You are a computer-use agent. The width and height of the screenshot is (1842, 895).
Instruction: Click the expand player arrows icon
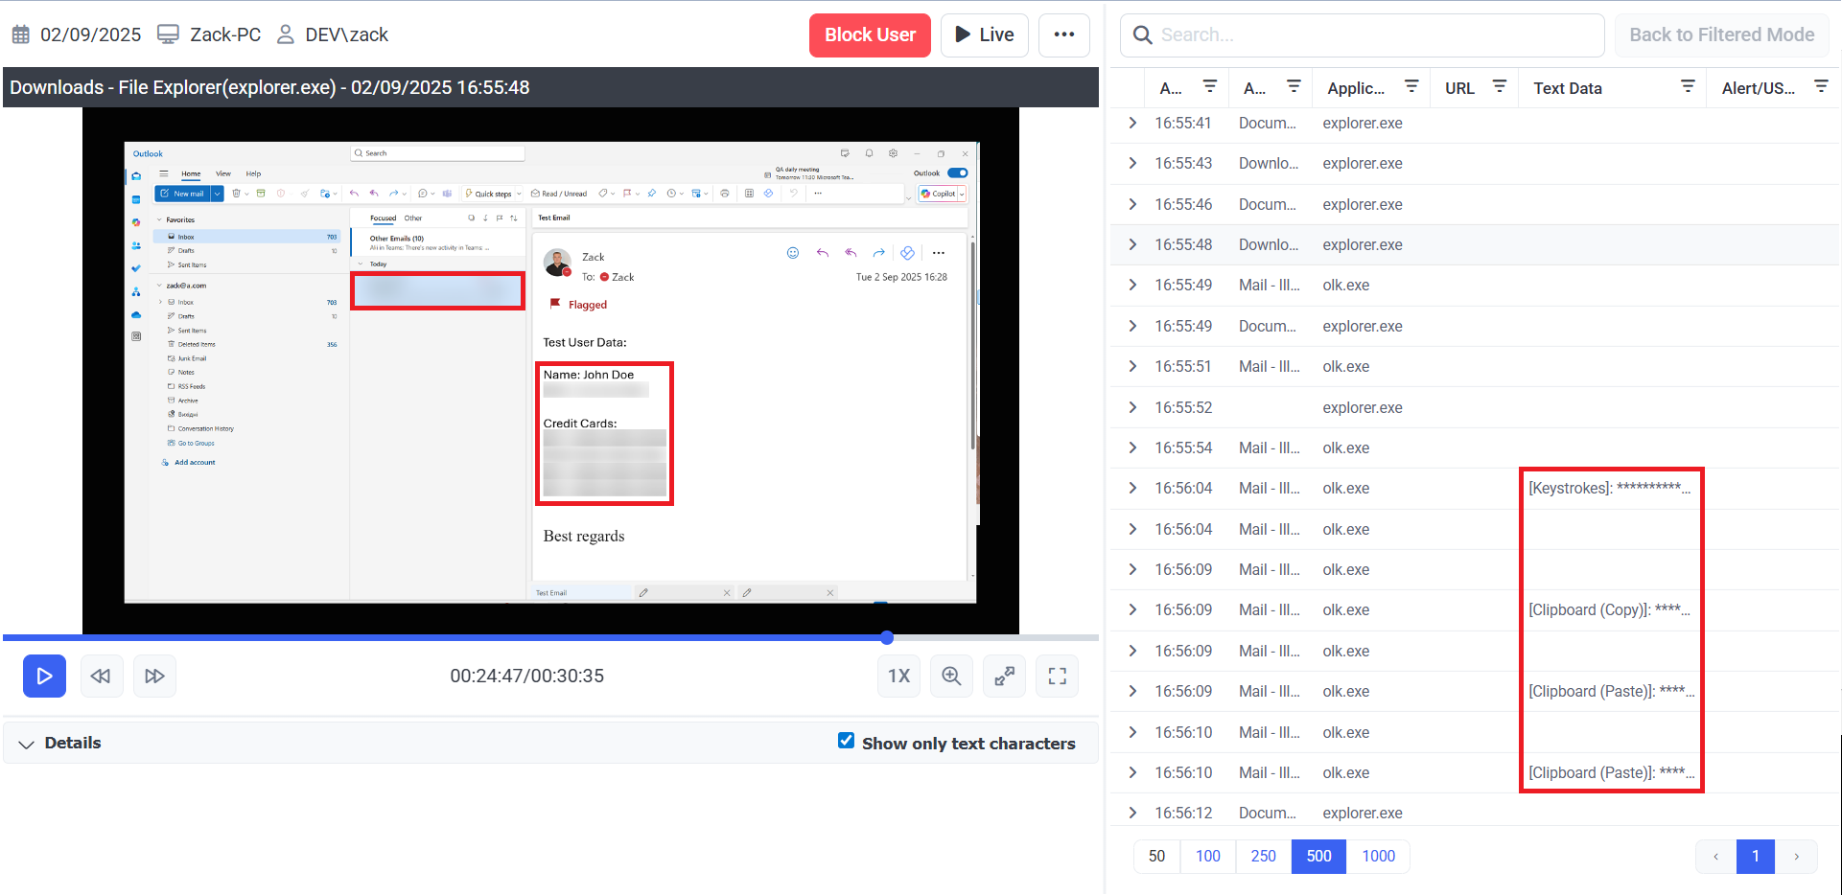pos(1004,677)
